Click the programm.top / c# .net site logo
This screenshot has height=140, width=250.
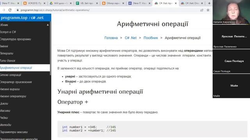22,17
